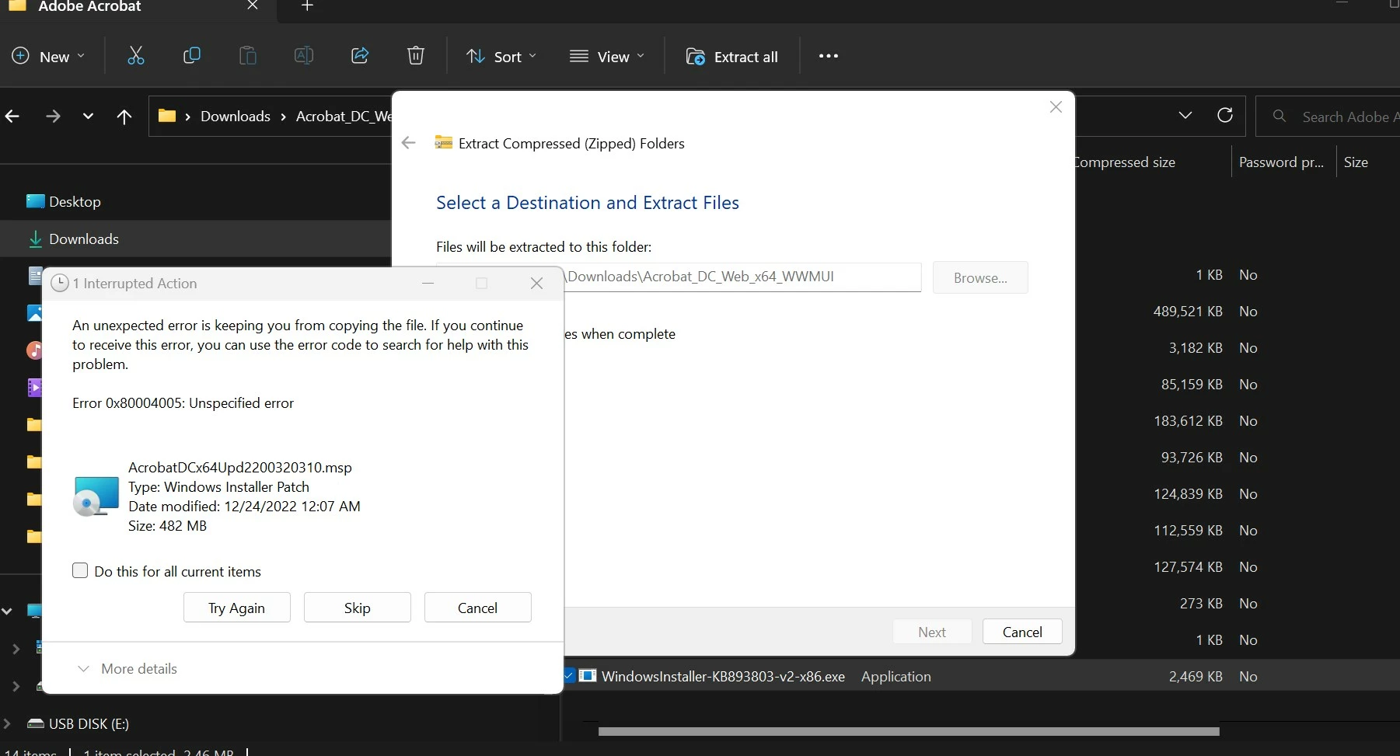Image resolution: width=1400 pixels, height=756 pixels.
Task: Select Desktop in navigation pane
Action: 75,201
